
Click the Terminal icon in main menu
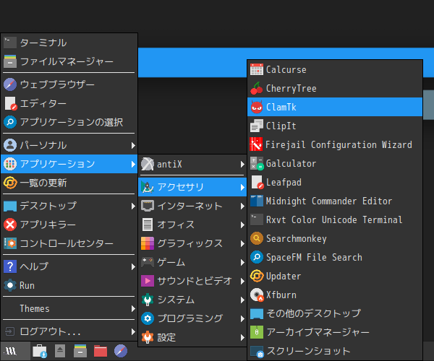10,43
